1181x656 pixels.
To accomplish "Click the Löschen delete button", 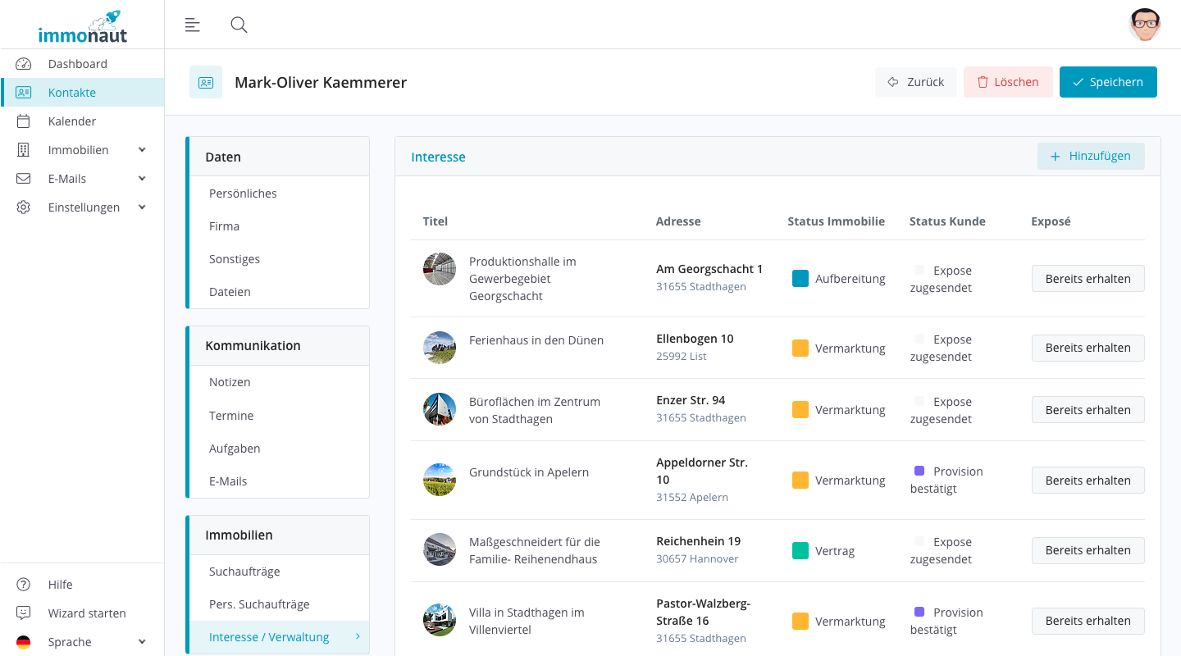I will (1007, 82).
